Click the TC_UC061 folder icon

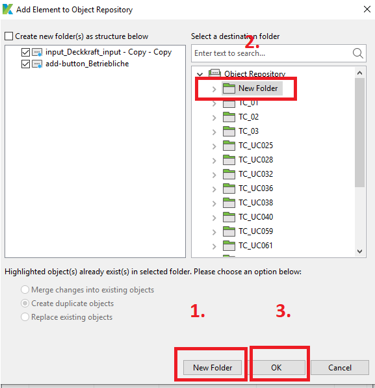point(229,246)
